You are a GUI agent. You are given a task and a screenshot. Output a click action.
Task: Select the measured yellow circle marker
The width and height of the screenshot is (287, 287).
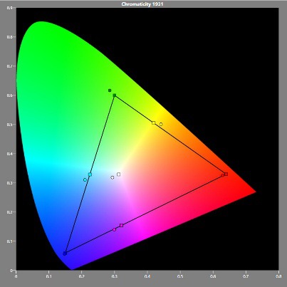[161, 124]
